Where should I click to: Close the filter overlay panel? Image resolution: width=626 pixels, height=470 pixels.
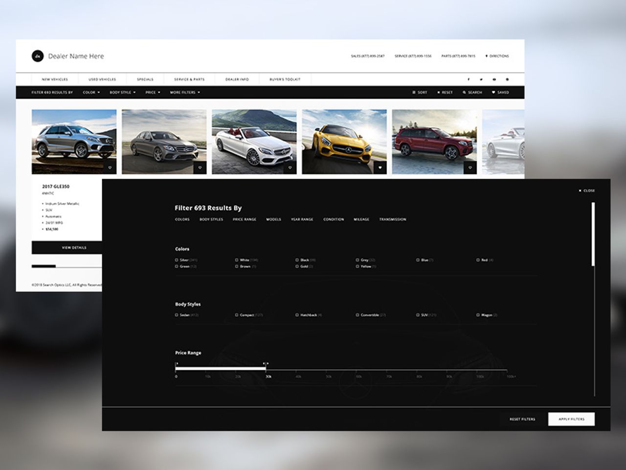(x=587, y=190)
